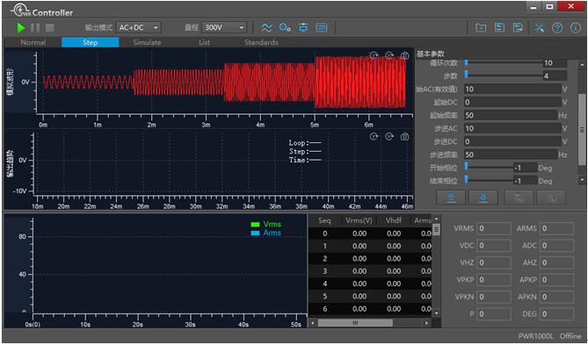588x345 pixels.
Task: Click the green play output button
Action: pos(21,28)
